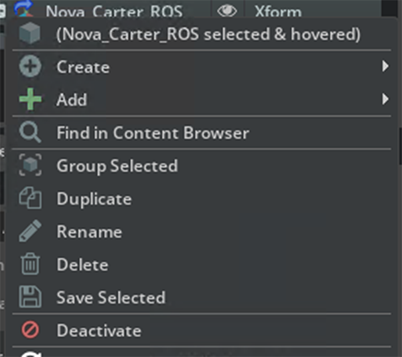This screenshot has height=357, width=402.
Task: Select Group Selected menu entry
Action: pos(117,166)
